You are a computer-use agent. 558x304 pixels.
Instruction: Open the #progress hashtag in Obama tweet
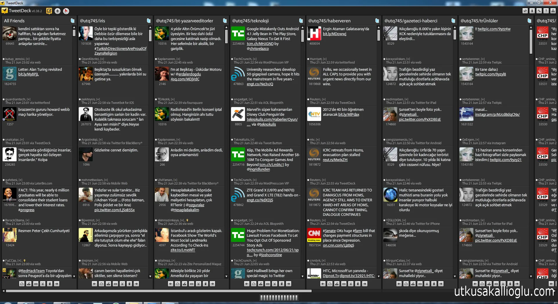coord(26,210)
